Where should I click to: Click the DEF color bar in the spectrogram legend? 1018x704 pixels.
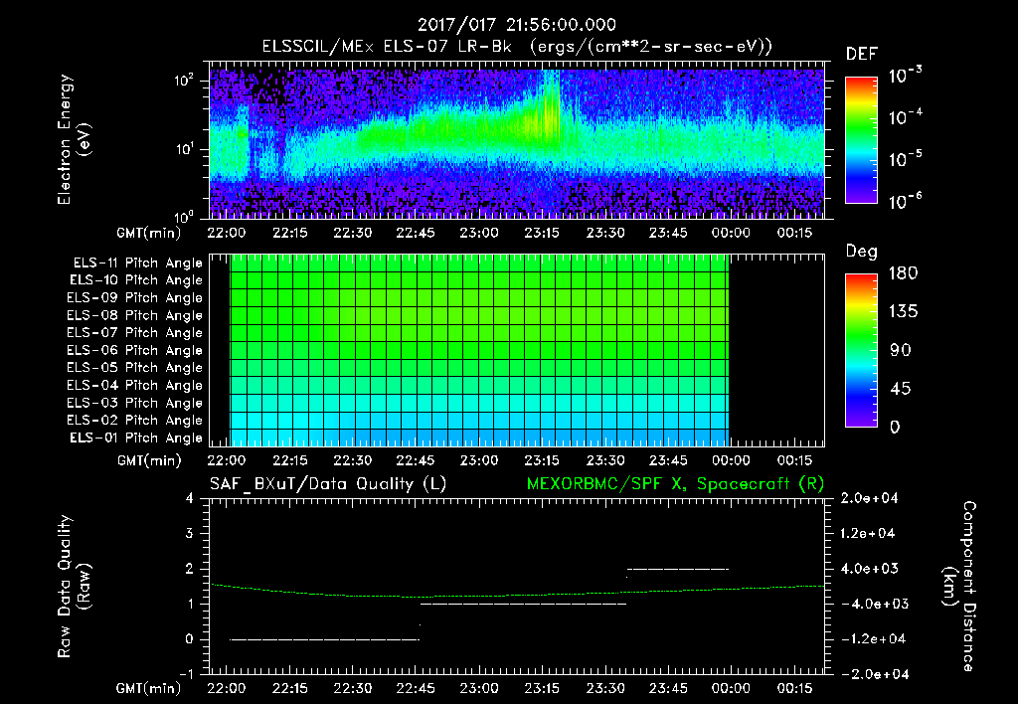tap(861, 140)
